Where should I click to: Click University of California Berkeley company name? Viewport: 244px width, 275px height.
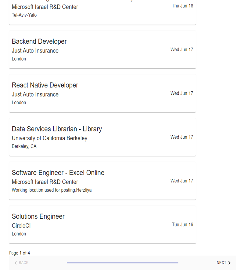pyautogui.click(x=49, y=138)
